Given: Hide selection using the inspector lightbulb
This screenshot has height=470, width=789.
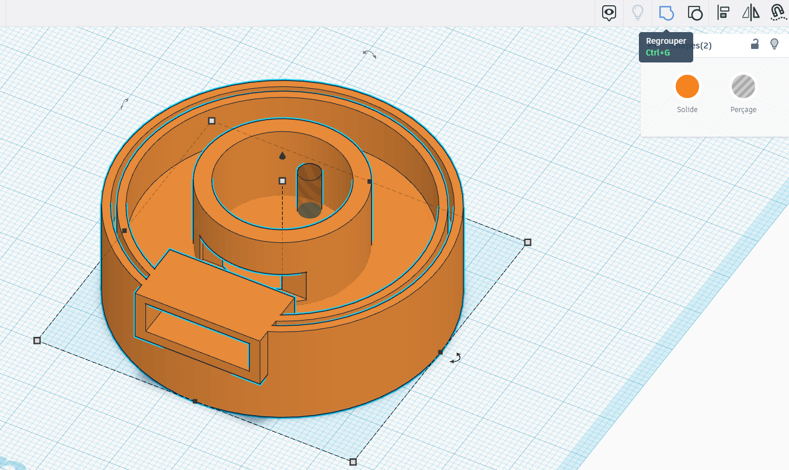Looking at the screenshot, I should pyautogui.click(x=774, y=44).
